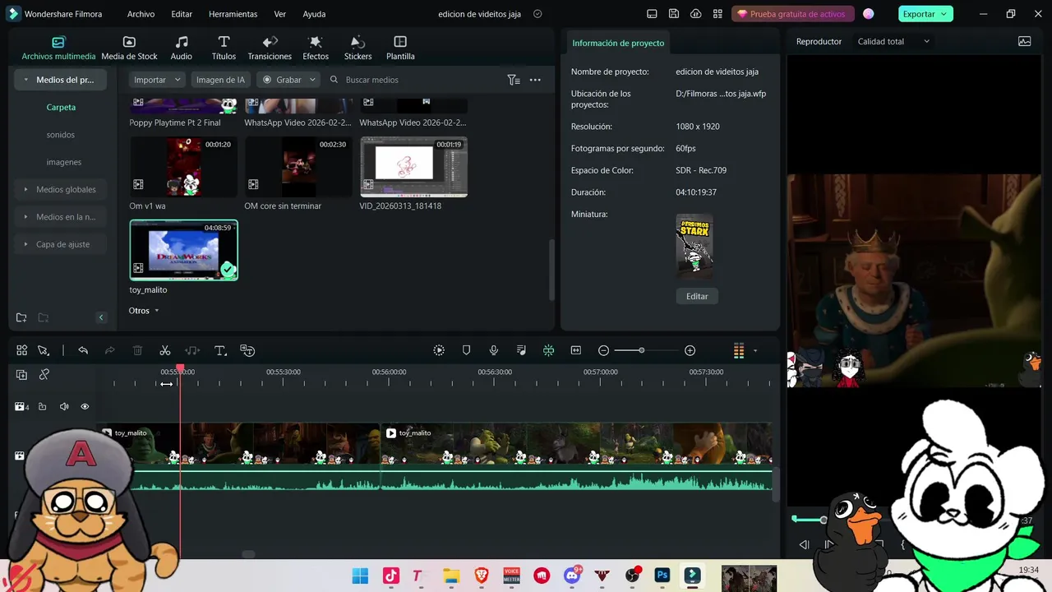Open the Ayuda menu
Image resolution: width=1052 pixels, height=592 pixels.
click(x=314, y=14)
